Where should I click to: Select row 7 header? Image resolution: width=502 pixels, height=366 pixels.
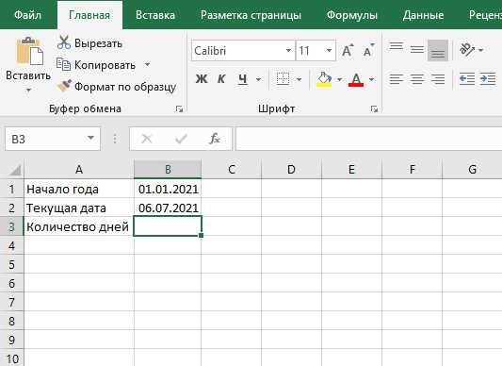coord(12,302)
